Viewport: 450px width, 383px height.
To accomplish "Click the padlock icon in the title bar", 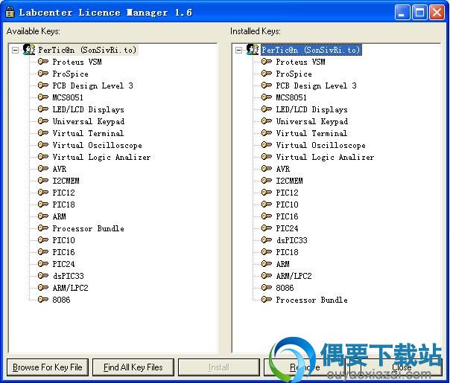I will 10,12.
